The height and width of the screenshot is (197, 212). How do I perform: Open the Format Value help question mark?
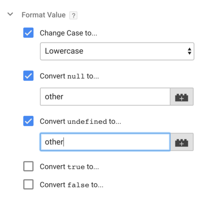coord(73,15)
